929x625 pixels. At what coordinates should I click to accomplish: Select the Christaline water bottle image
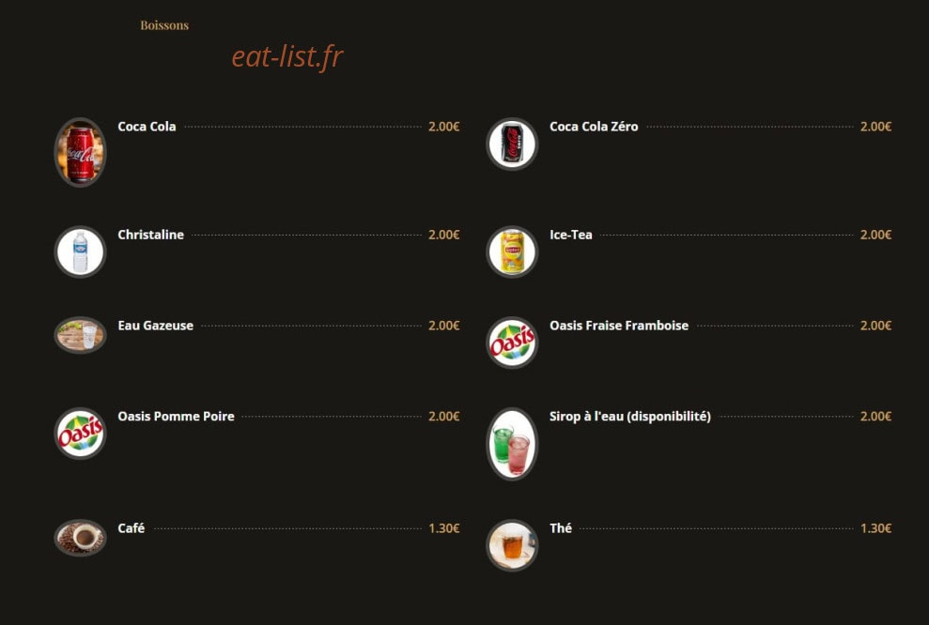click(x=80, y=252)
